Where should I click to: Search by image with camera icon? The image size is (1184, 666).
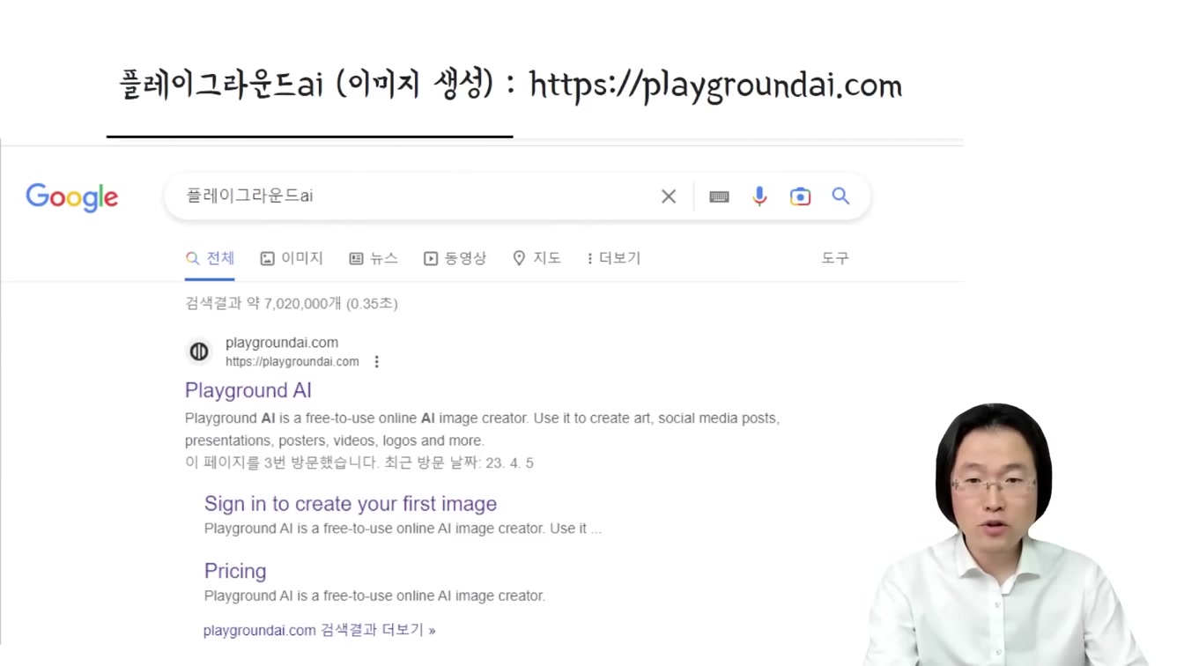[x=800, y=196]
